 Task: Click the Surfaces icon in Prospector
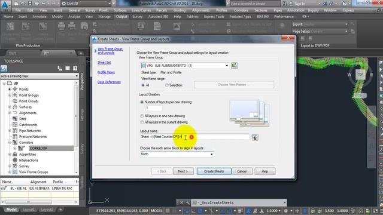pyautogui.click(x=15, y=107)
